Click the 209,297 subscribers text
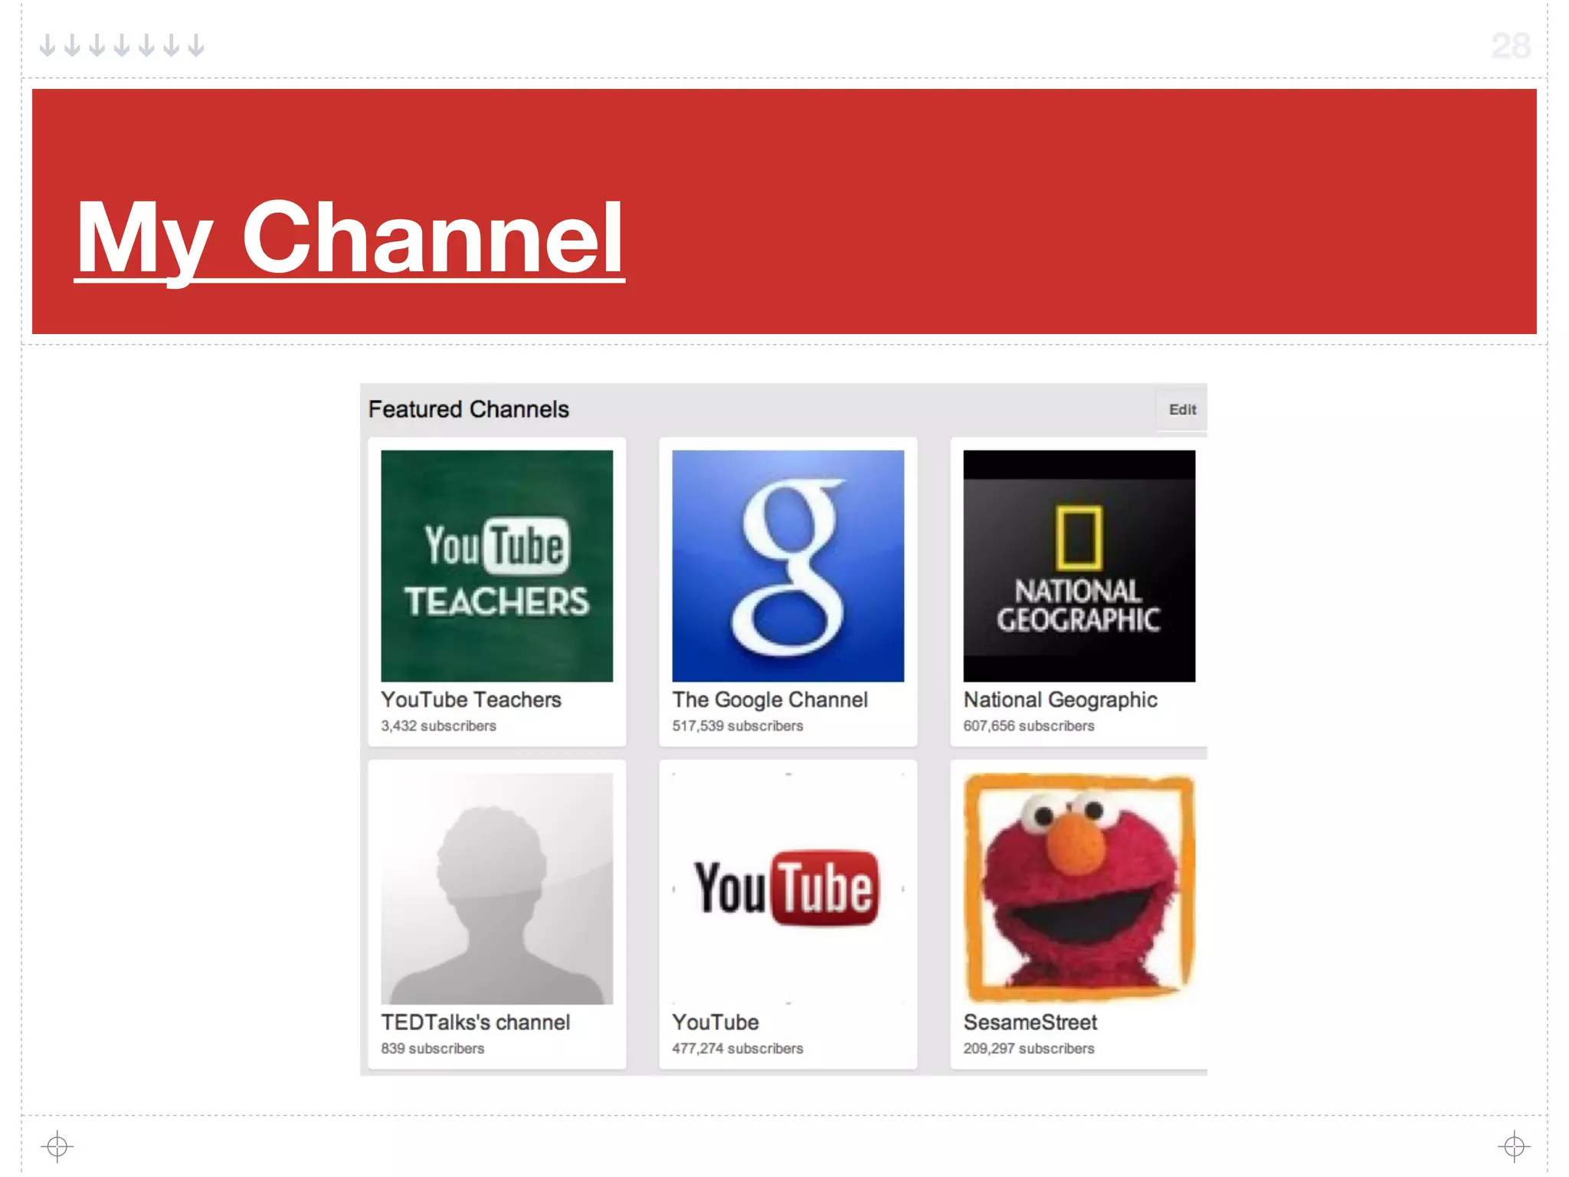This screenshot has height=1177, width=1569. pyautogui.click(x=1029, y=1048)
